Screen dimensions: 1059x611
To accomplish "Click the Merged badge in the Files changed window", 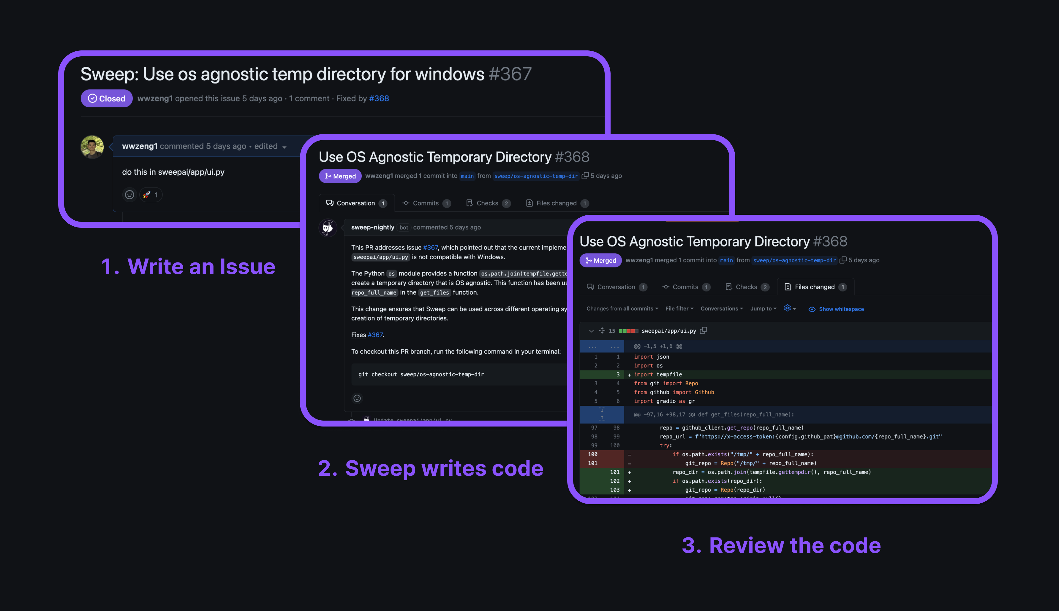I will (601, 260).
